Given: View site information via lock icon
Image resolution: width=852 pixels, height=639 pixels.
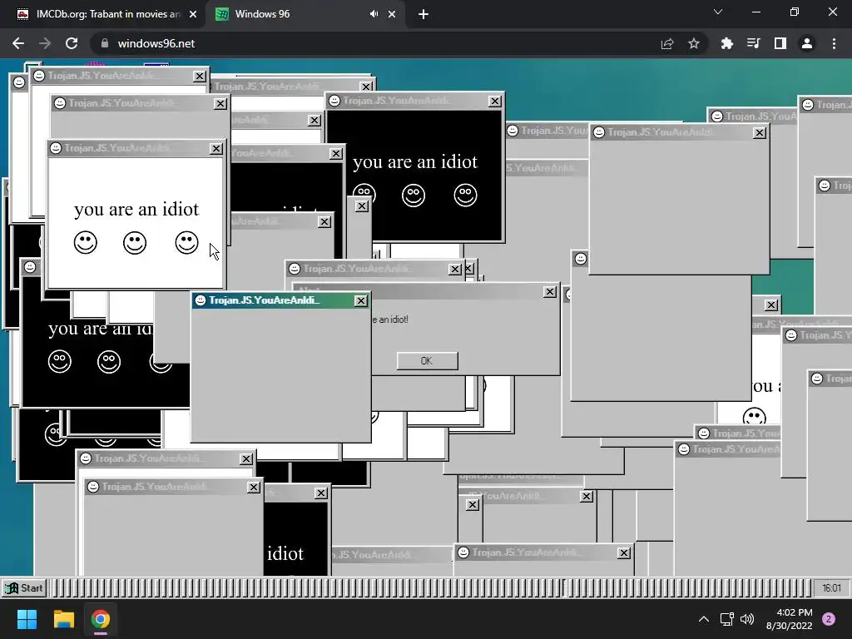Looking at the screenshot, I should pyautogui.click(x=105, y=43).
